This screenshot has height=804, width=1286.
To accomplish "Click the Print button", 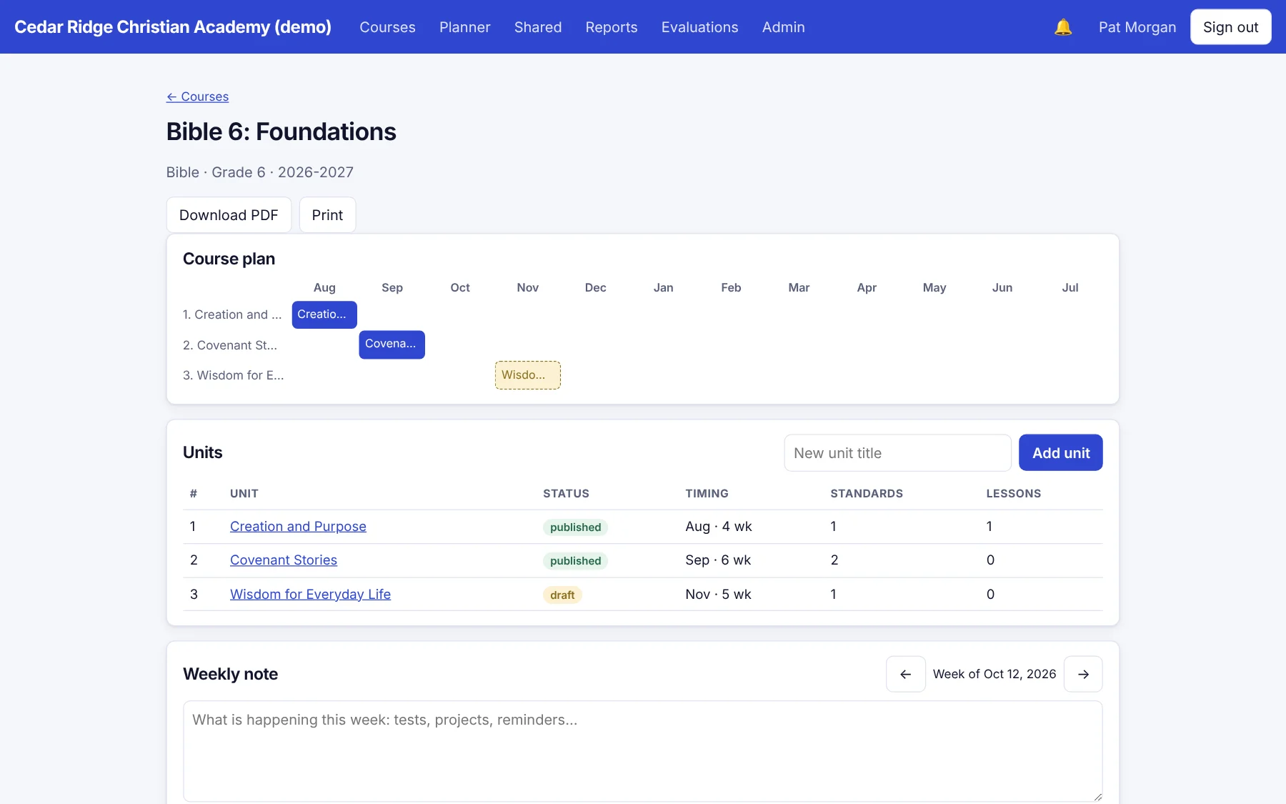I will [x=327, y=215].
